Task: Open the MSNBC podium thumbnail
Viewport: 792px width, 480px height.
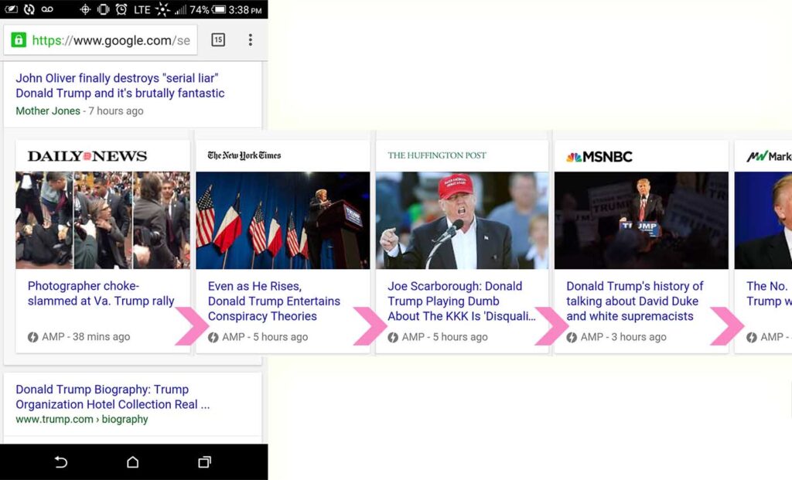Action: (x=641, y=220)
